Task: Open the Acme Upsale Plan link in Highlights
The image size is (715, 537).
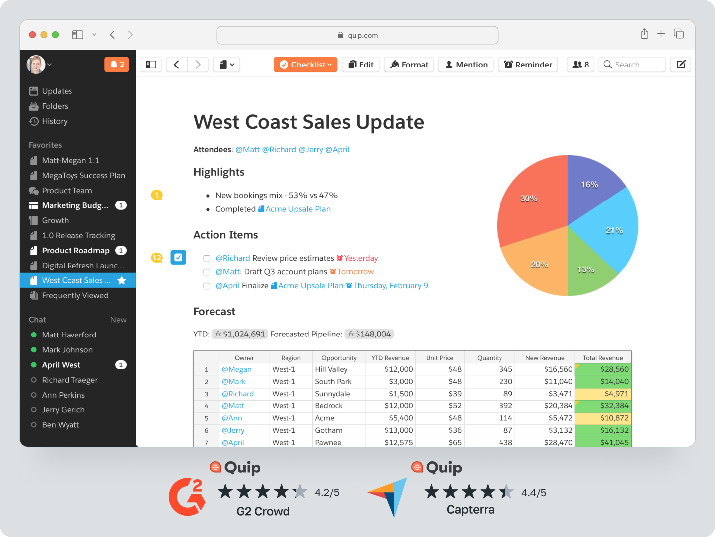Action: [x=297, y=209]
